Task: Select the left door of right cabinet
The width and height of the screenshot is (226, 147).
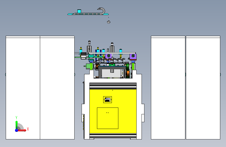Action: [168, 88]
